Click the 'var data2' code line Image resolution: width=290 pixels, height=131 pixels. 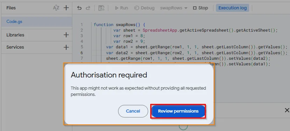coord(197,53)
